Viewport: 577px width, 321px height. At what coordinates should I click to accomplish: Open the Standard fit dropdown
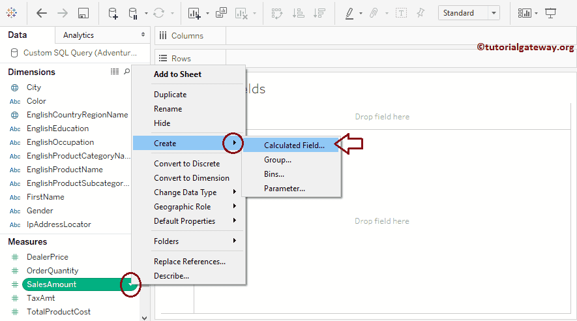pos(469,13)
